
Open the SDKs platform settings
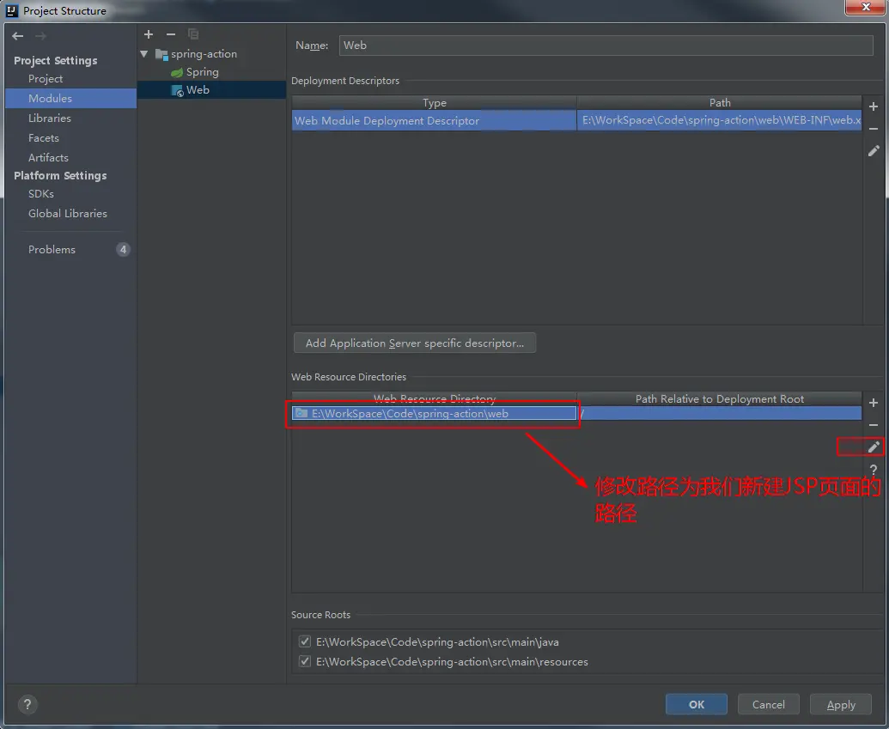click(x=41, y=194)
